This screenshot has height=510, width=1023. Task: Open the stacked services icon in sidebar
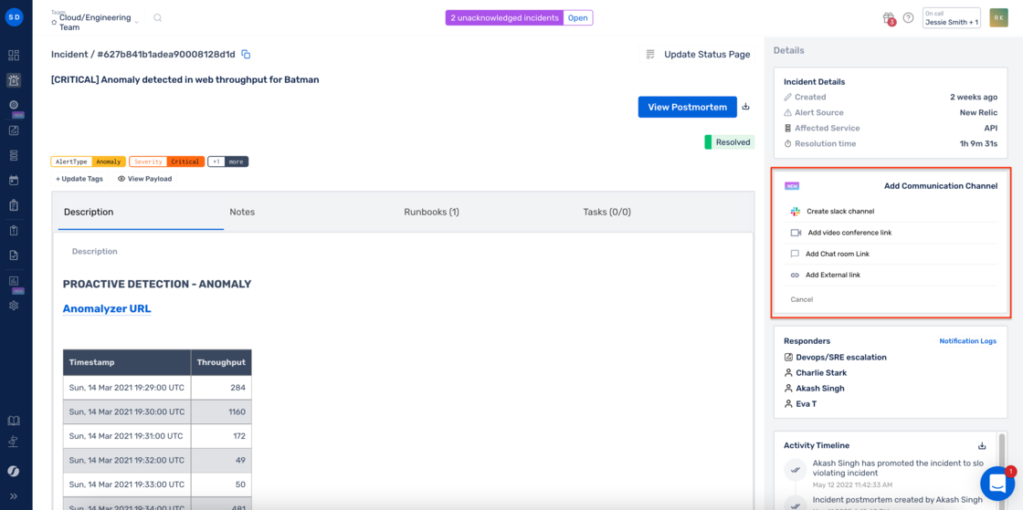pyautogui.click(x=14, y=156)
